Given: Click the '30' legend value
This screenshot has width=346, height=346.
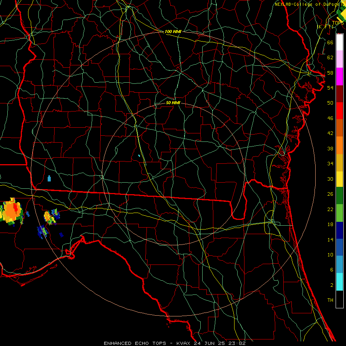Looking at the screenshot, I should [330, 179].
